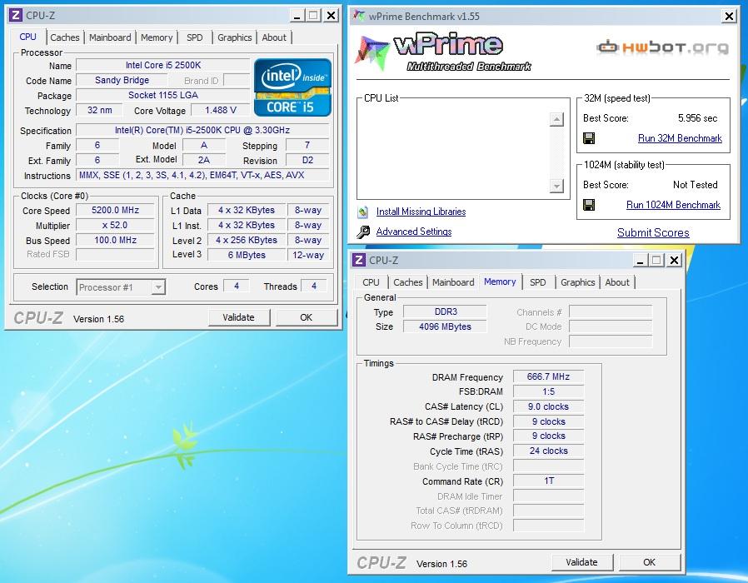Click the 32M Best Score 5.956 sec
748x583 pixels.
pyautogui.click(x=697, y=118)
